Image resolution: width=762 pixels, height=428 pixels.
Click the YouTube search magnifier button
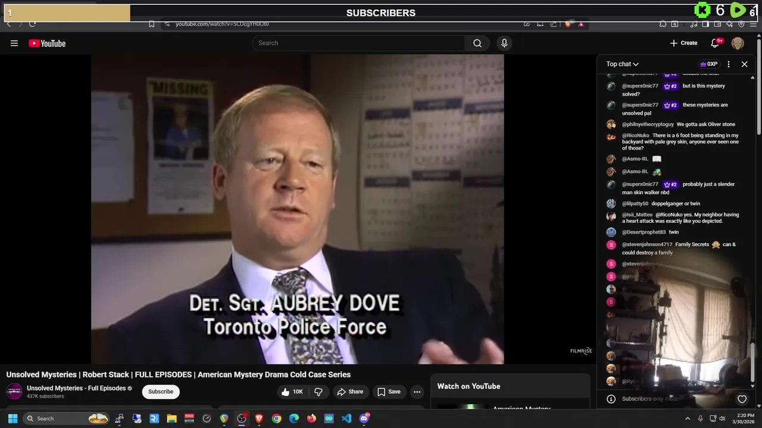(477, 43)
